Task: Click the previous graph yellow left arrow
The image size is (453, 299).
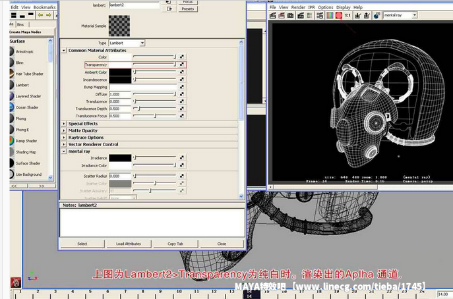Action: pyautogui.click(x=40, y=15)
